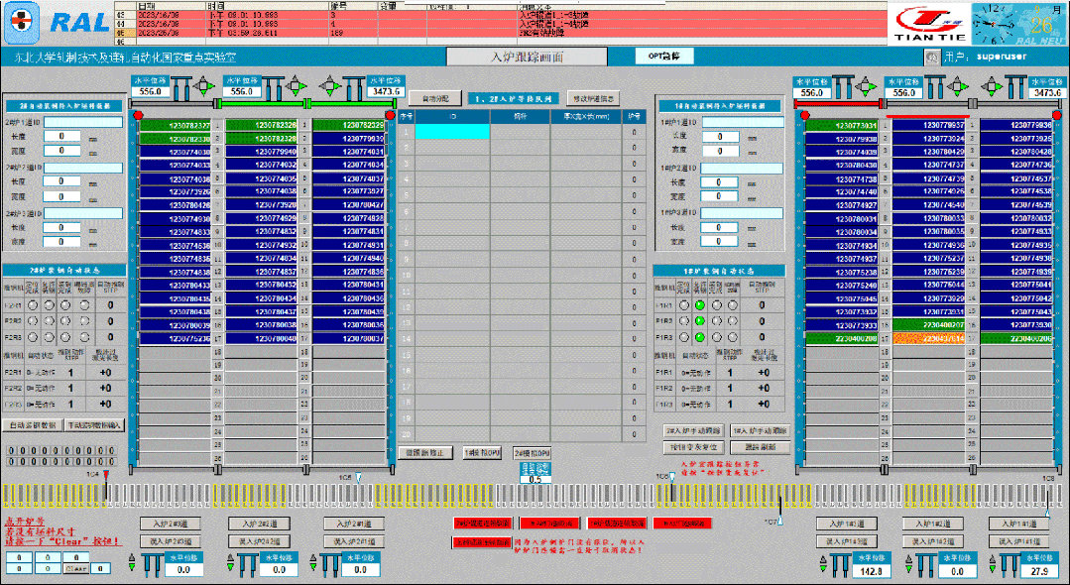Click the 2#炉1道ID input field
This screenshot has height=585, width=1070.
click(x=83, y=122)
